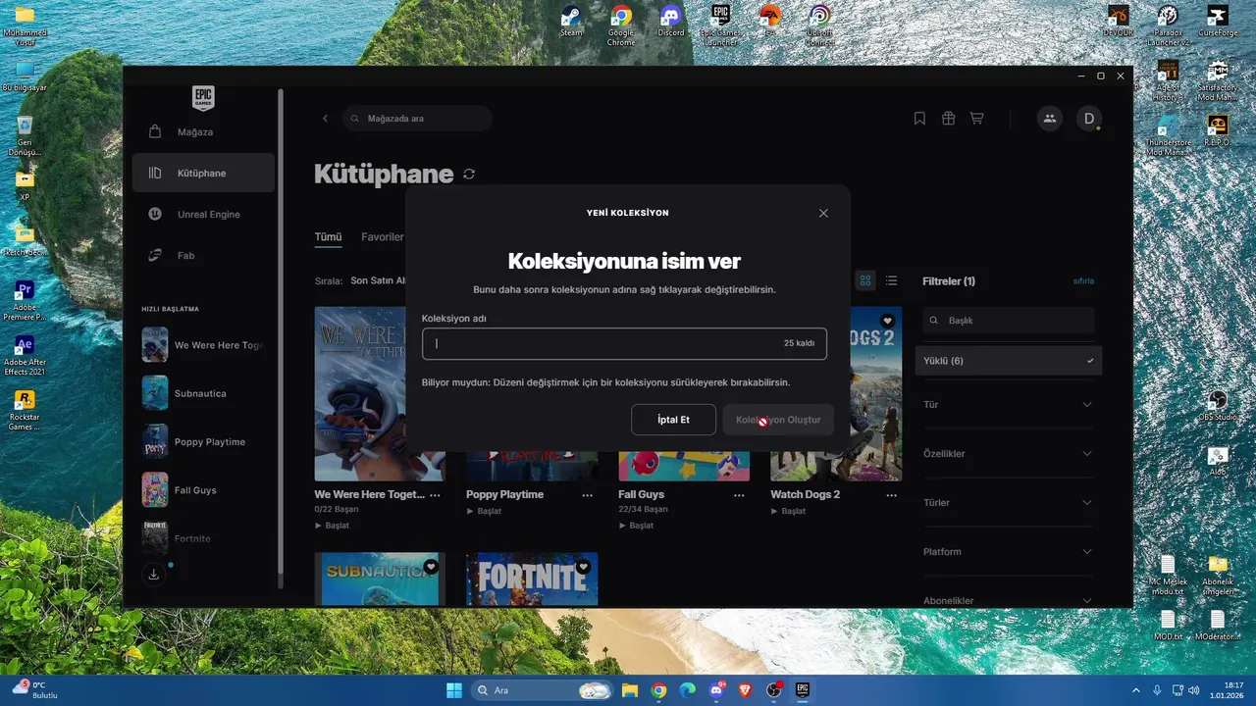The width and height of the screenshot is (1256, 706).
Task: Expand the Platform filter section
Action: click(1008, 551)
